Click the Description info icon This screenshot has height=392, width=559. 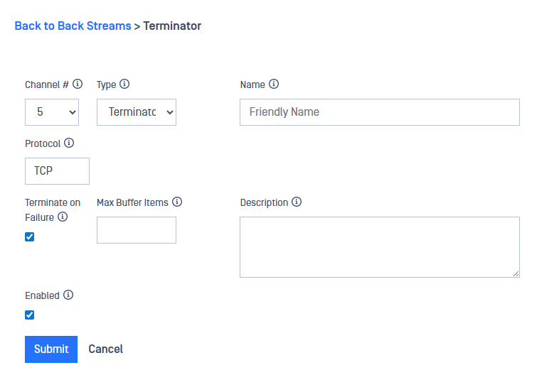[297, 202]
